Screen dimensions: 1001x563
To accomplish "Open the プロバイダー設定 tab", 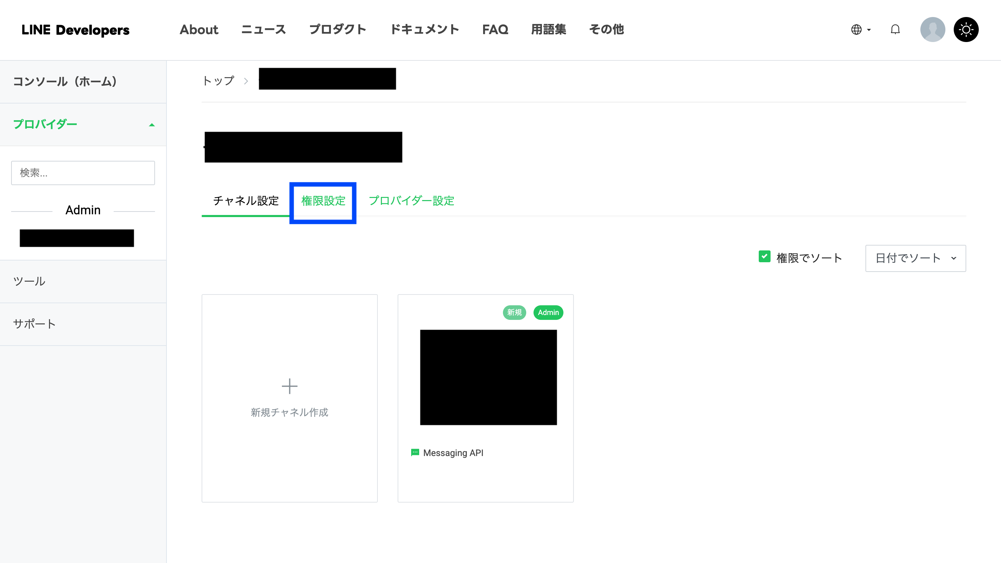I will [411, 201].
